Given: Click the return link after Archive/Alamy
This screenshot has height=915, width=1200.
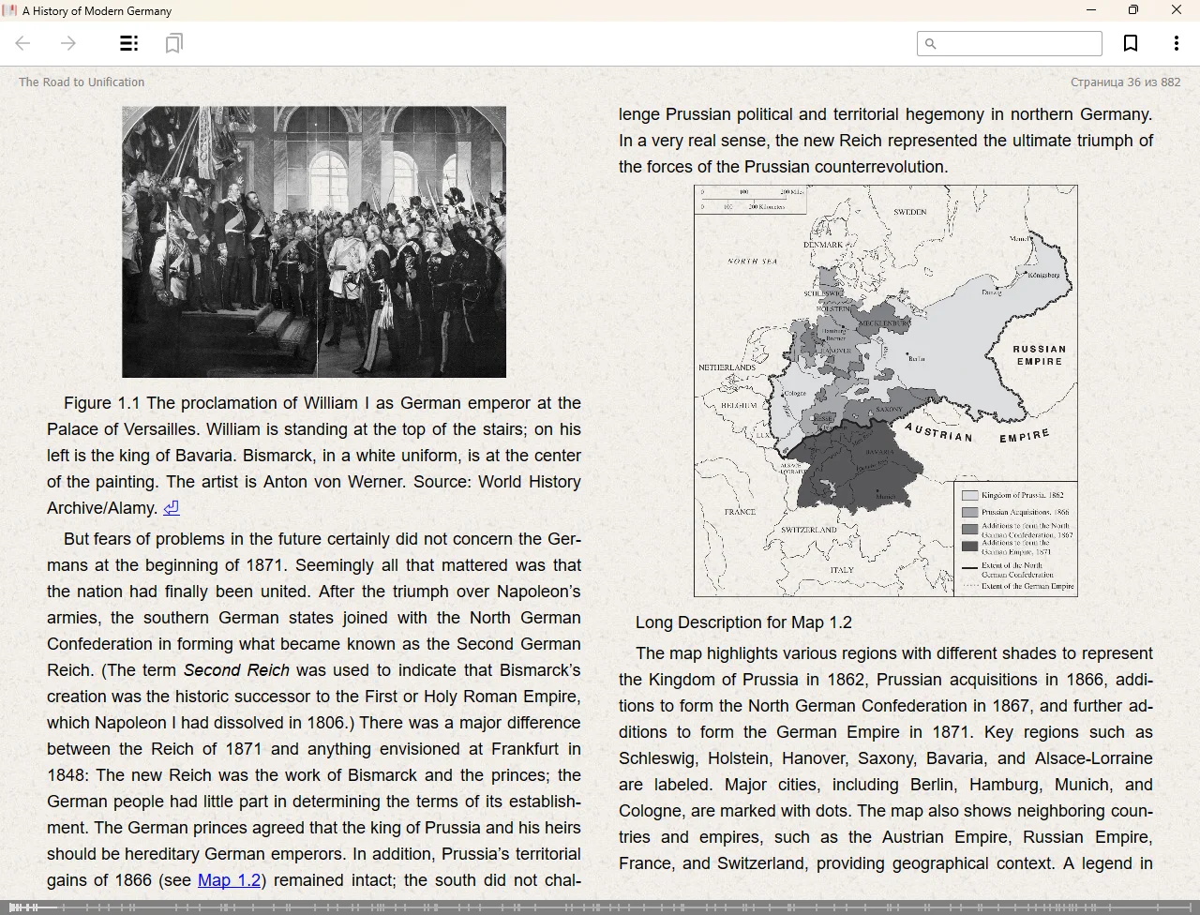Looking at the screenshot, I should tap(171, 508).
